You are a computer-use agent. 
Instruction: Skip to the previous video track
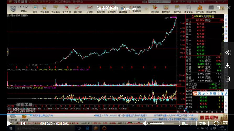click(23, 123)
